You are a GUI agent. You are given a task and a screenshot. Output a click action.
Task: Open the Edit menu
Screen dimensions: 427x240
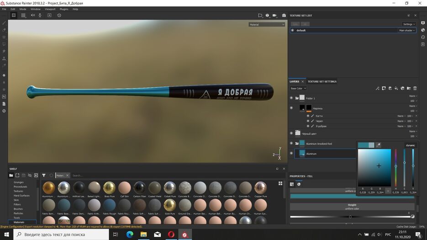click(x=13, y=9)
